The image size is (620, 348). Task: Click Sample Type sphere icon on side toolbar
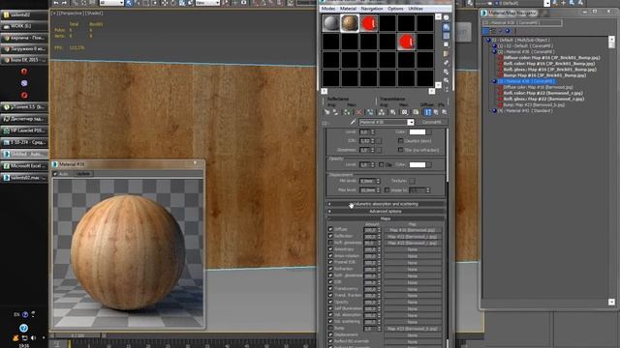tap(446, 17)
